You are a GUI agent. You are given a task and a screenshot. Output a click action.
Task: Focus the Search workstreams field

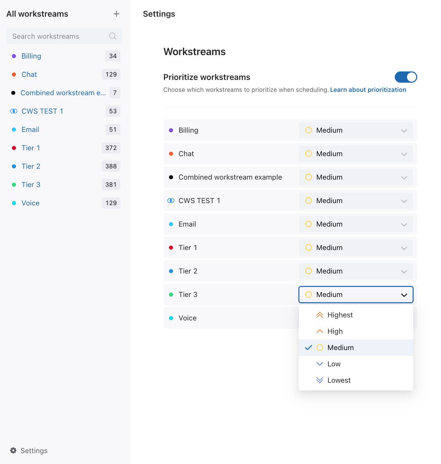tap(58, 36)
